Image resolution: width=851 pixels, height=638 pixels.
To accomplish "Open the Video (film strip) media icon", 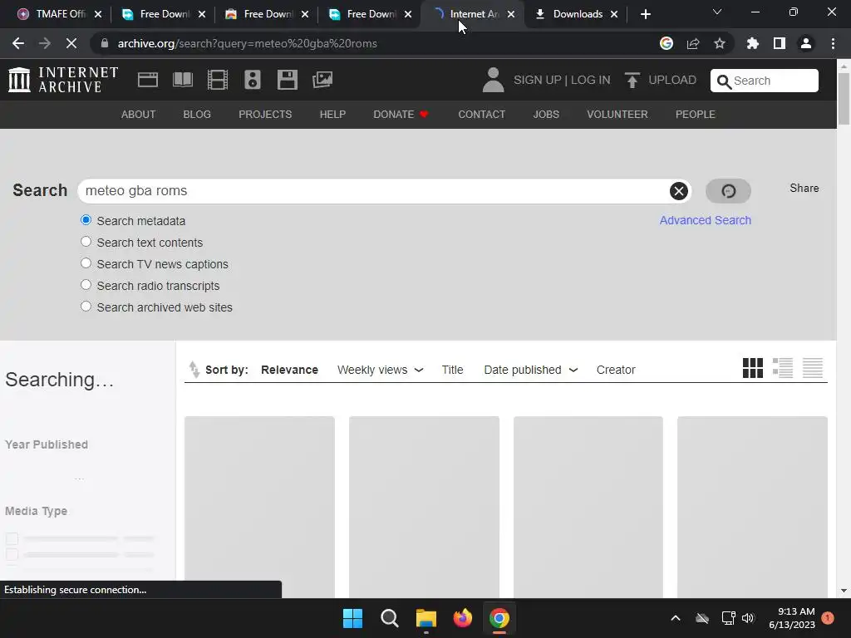I will coord(217,80).
